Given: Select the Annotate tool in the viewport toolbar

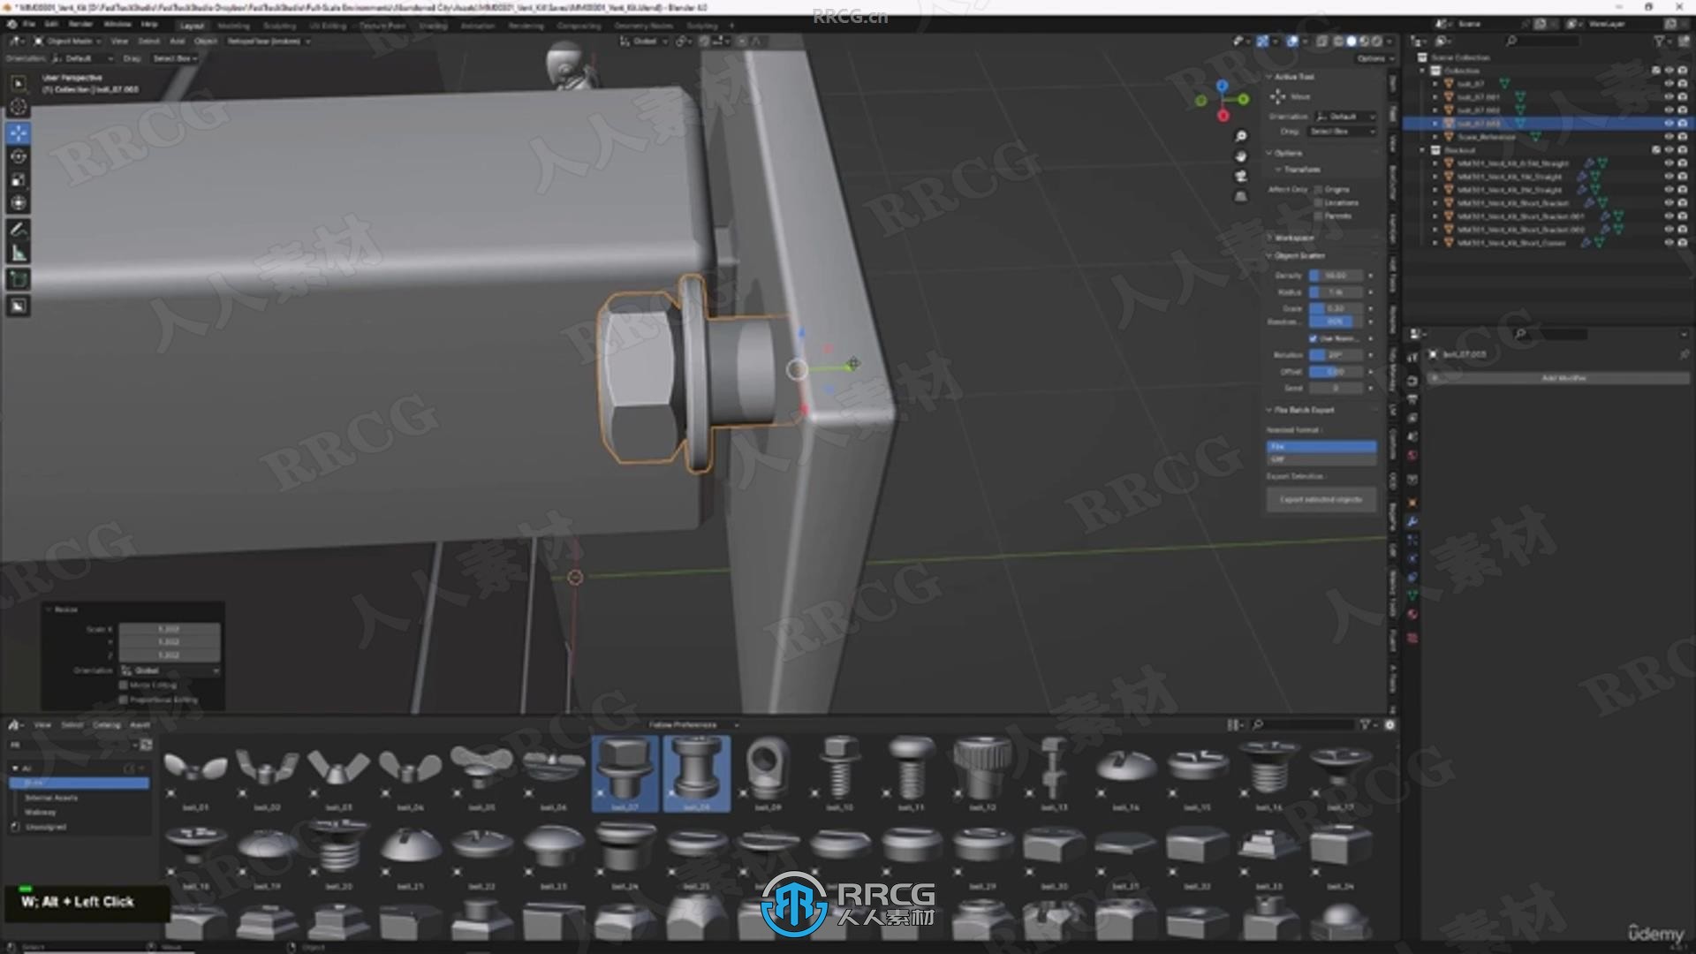Looking at the screenshot, I should (18, 230).
